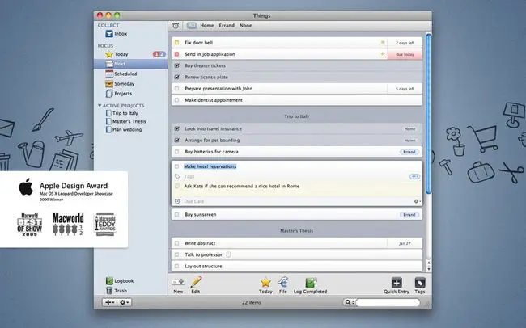
Task: Open Plan wedding project
Action: tap(124, 129)
